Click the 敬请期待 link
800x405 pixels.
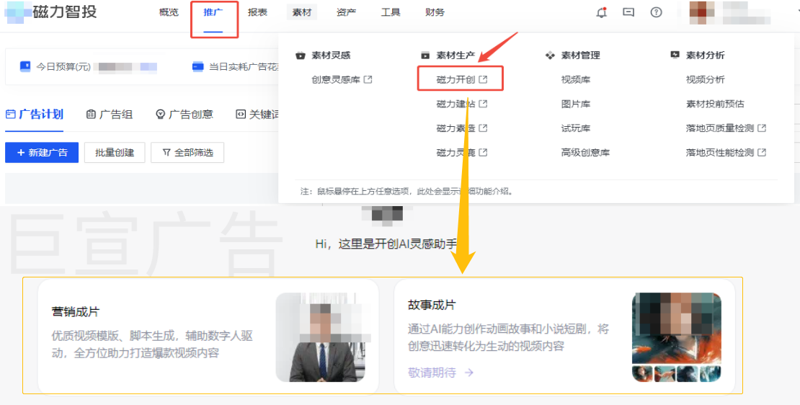pos(441,373)
